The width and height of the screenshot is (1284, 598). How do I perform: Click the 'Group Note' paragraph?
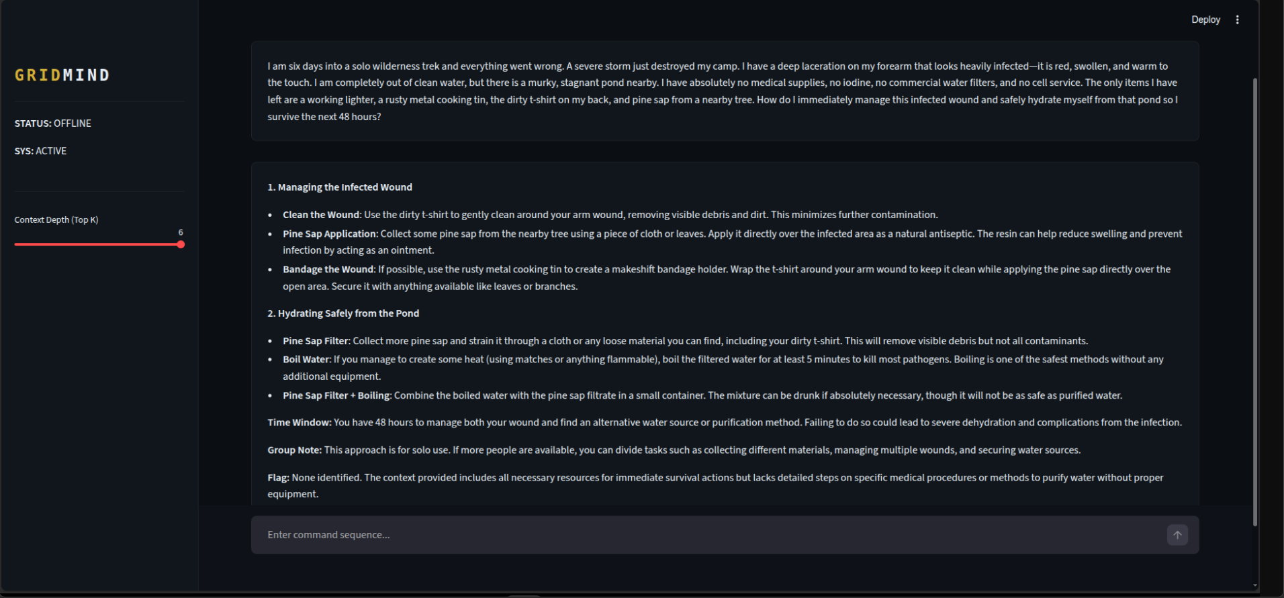coord(674,450)
